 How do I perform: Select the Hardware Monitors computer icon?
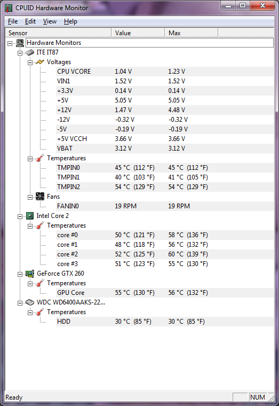coord(20,43)
